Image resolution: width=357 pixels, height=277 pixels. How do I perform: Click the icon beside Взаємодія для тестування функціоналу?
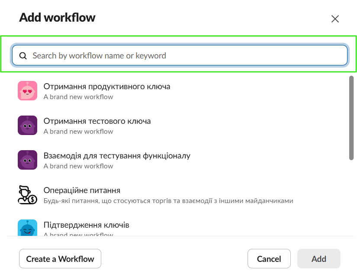[x=27, y=160]
